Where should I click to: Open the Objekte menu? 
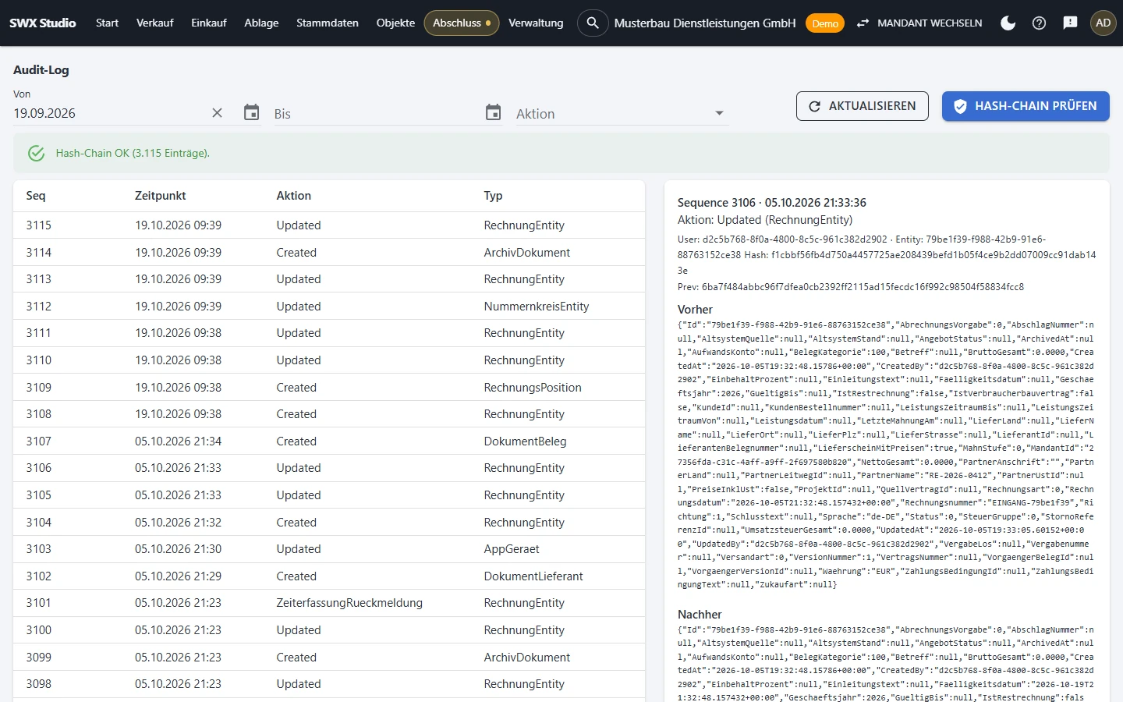[395, 23]
